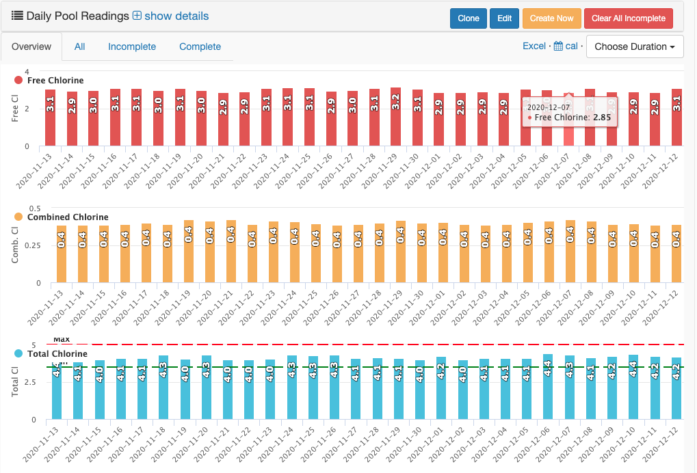Viewport: 697px width, 473px height.
Task: Toggle the Free Chlorine red legend dot
Action: pyautogui.click(x=18, y=81)
